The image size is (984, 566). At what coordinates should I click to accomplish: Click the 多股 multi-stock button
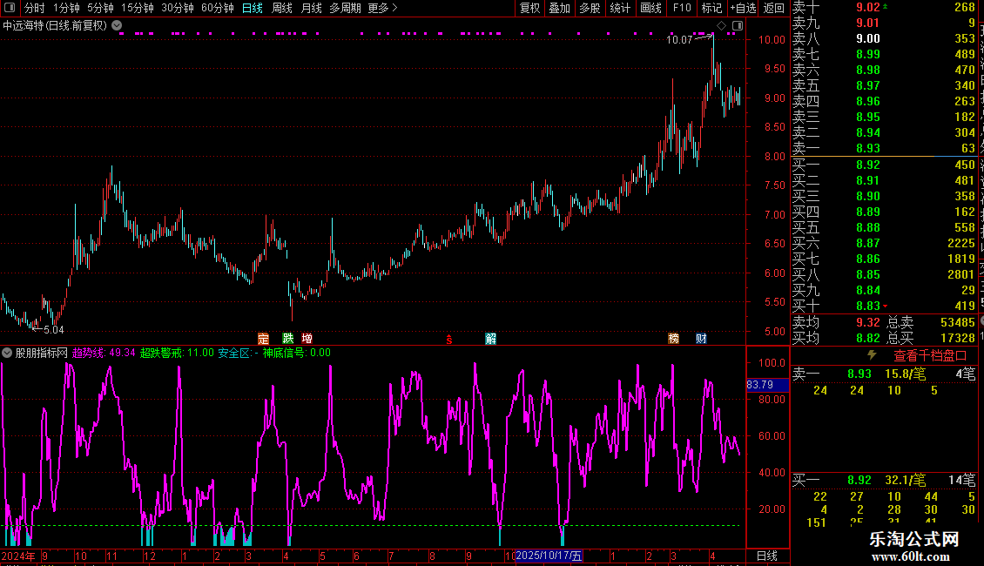tap(590, 8)
